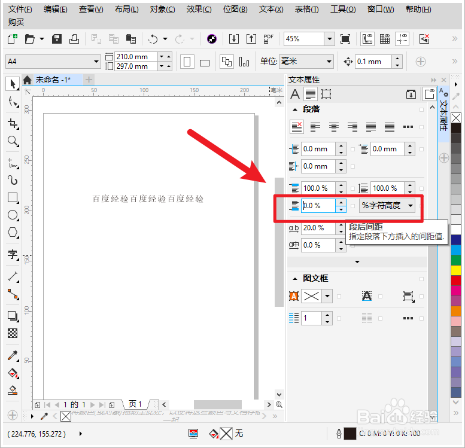
Task: Show Character properties A button
Action: 295,95
